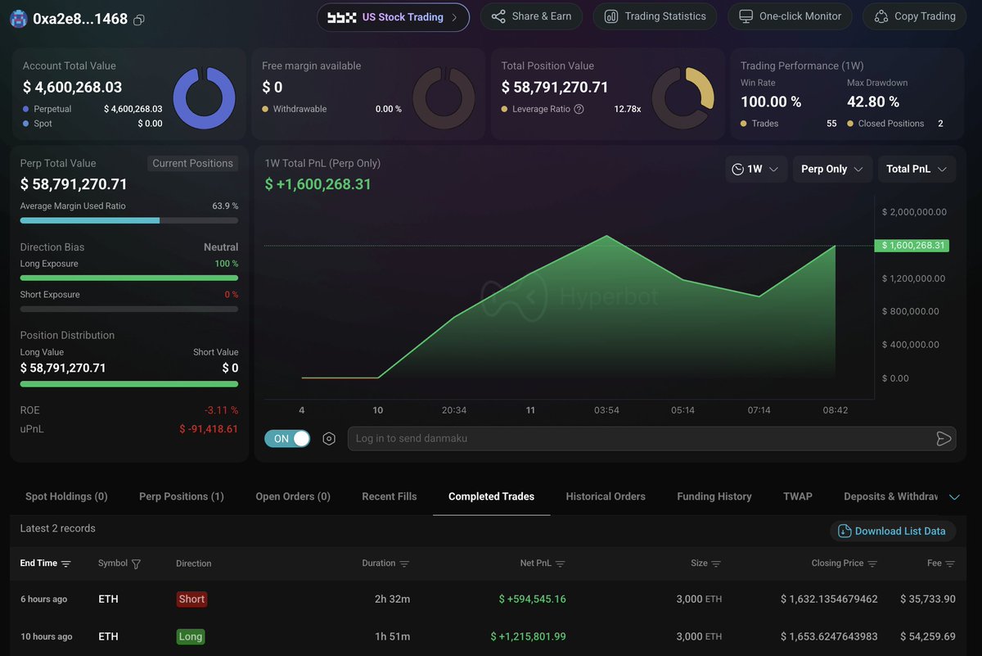Click the wallet avatar icon
Image resolution: width=982 pixels, height=656 pixels.
click(18, 18)
